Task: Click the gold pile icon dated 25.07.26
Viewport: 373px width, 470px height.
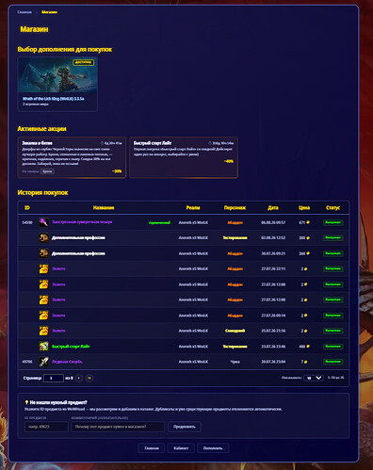Action: (x=43, y=331)
